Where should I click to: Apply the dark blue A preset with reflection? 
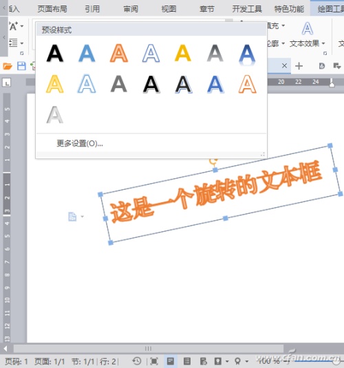[x=247, y=54]
